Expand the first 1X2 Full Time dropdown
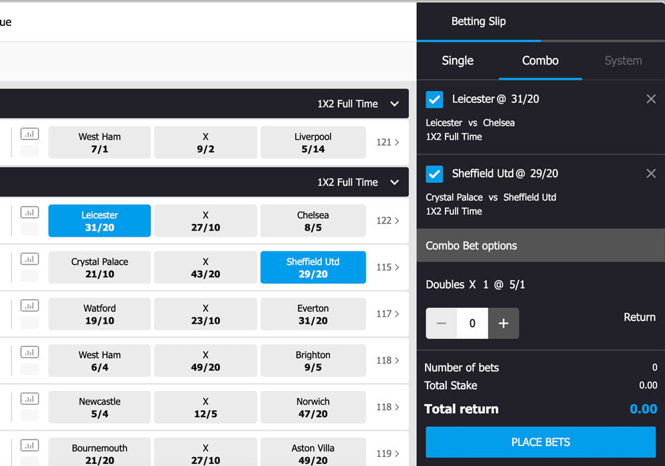 (x=358, y=104)
